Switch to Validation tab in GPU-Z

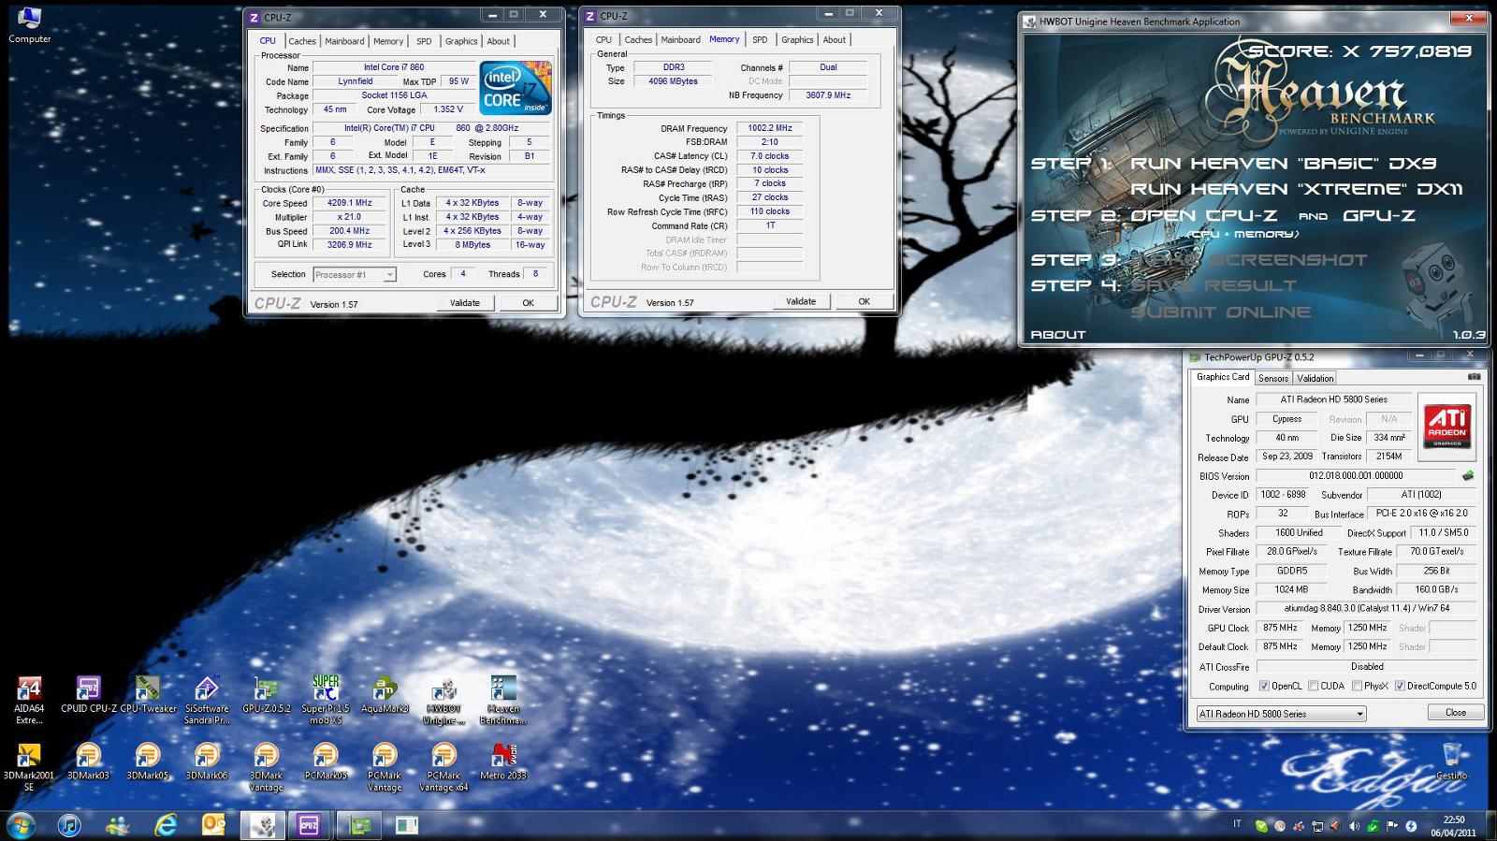[1315, 378]
